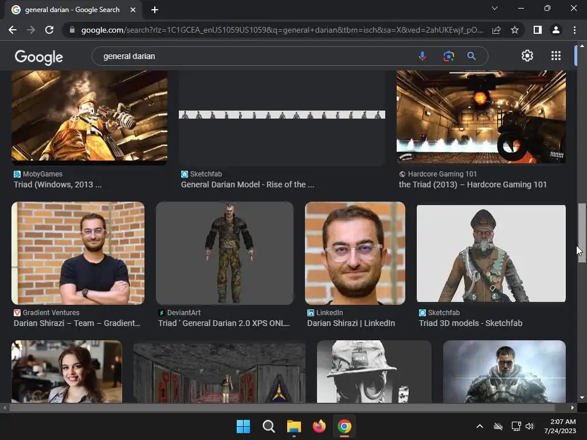The image size is (587, 440).
Task: Open File Explorer from taskbar
Action: click(x=294, y=426)
